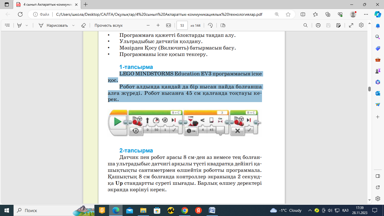Screen dimensions: 384x216
Task: Add a new app to the sidebar
Action: pos(378,116)
